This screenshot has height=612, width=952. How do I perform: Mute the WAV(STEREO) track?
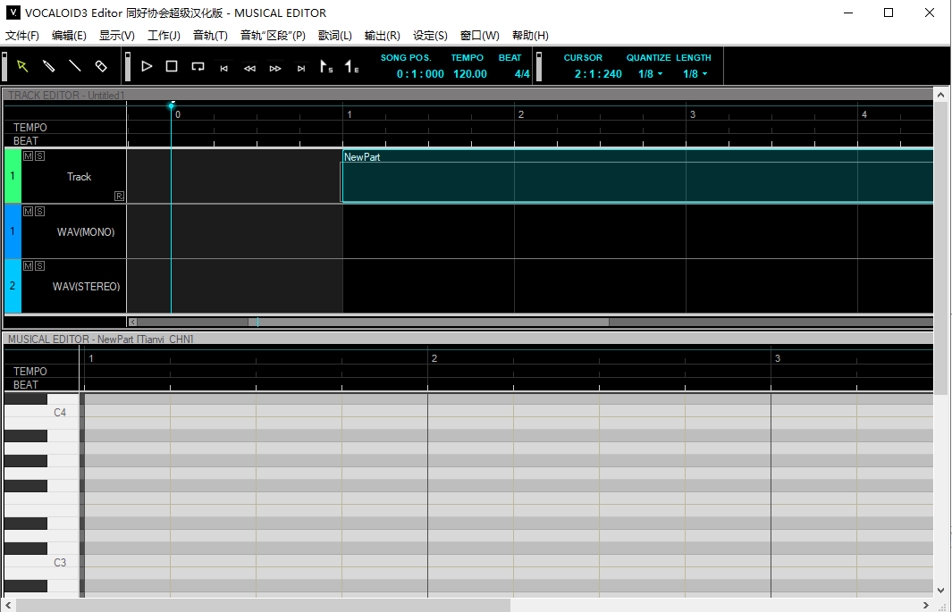point(28,266)
